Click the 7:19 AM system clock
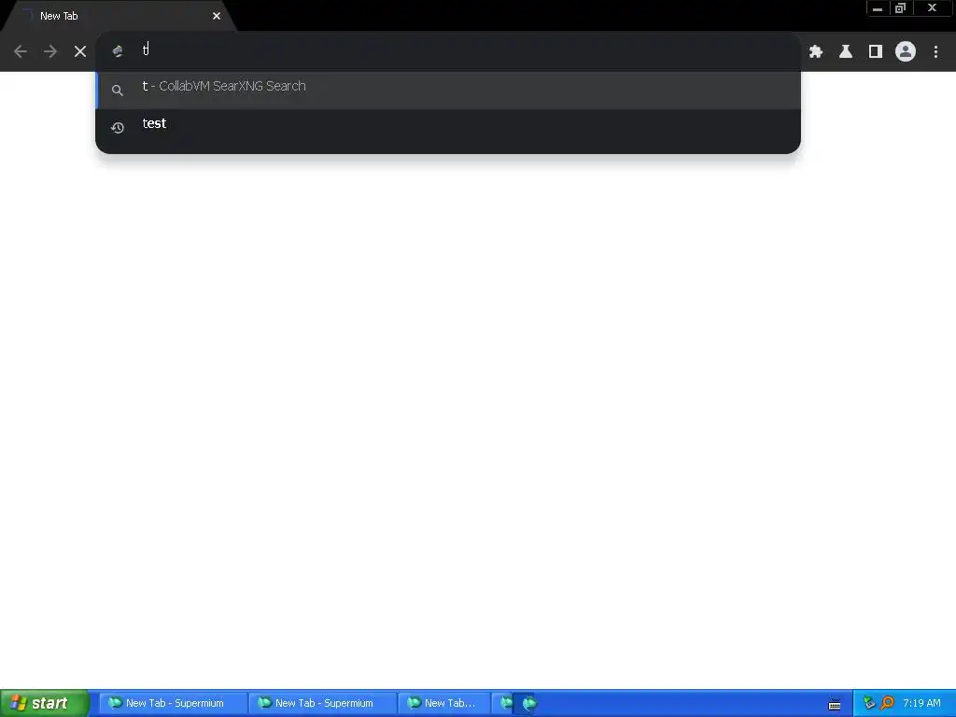Image resolution: width=956 pixels, height=717 pixels. (921, 704)
